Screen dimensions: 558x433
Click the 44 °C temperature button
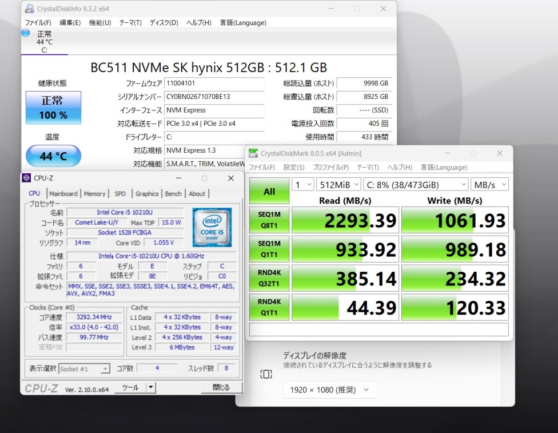53,156
